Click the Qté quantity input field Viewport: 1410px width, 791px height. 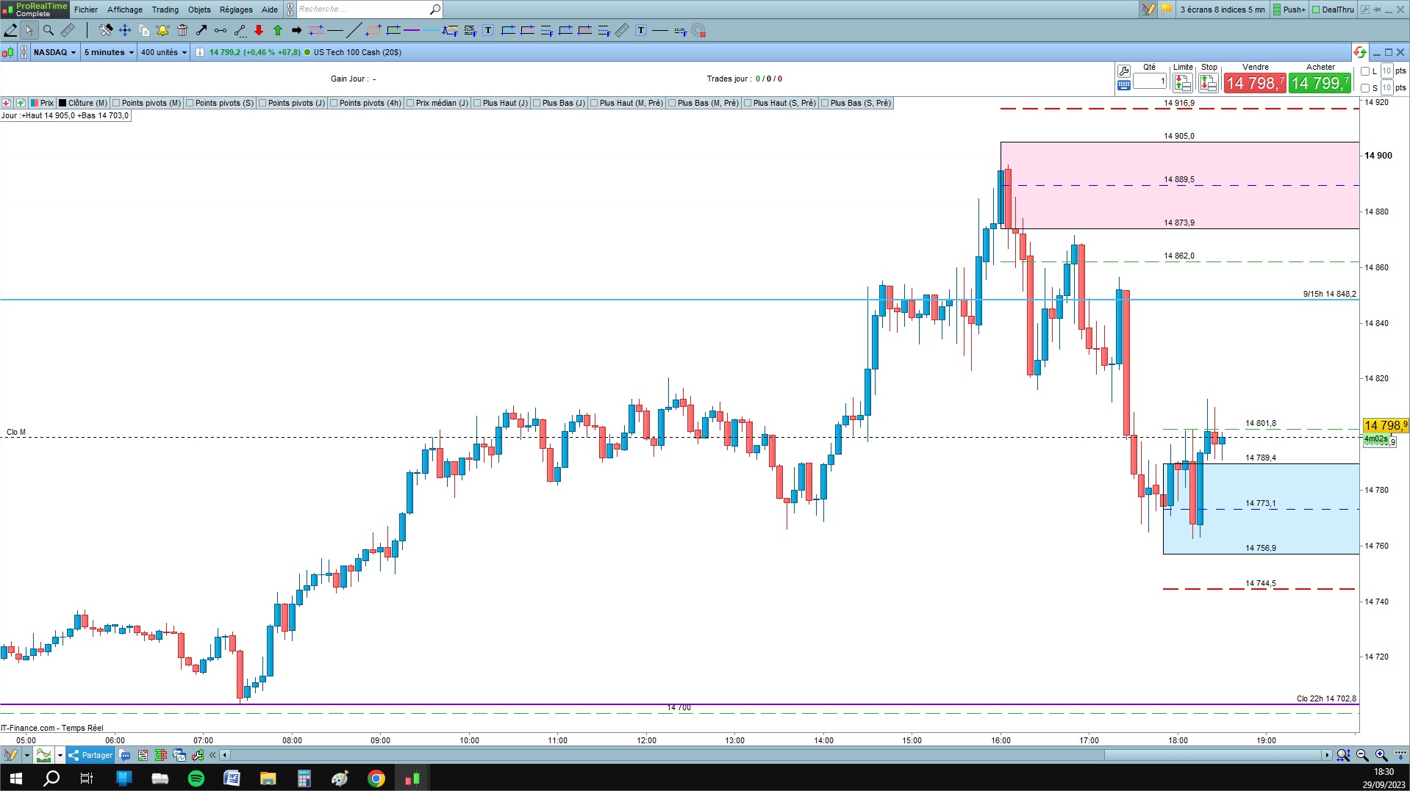tap(1150, 81)
